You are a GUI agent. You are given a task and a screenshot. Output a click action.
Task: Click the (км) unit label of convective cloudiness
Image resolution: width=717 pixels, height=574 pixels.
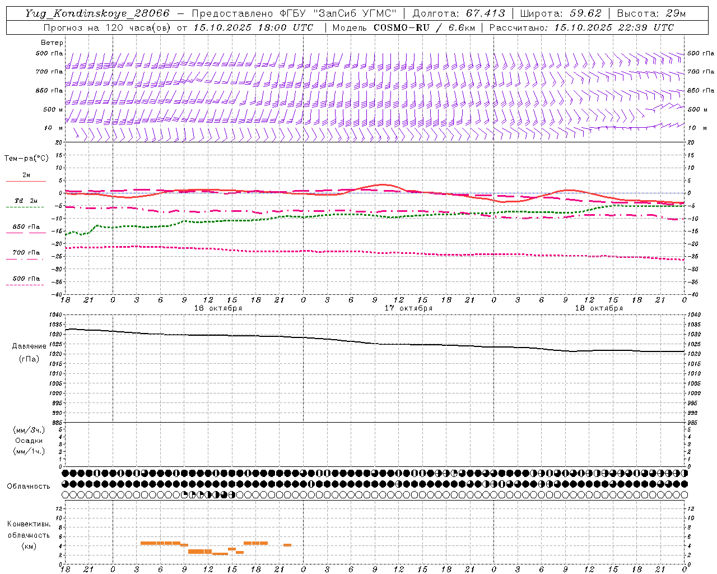29,546
